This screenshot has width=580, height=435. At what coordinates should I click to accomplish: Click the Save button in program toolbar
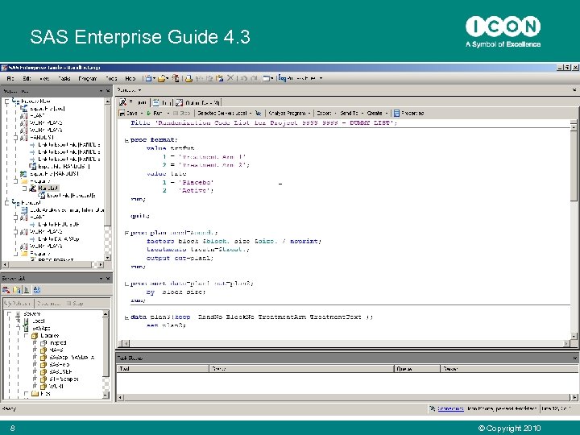click(x=128, y=114)
